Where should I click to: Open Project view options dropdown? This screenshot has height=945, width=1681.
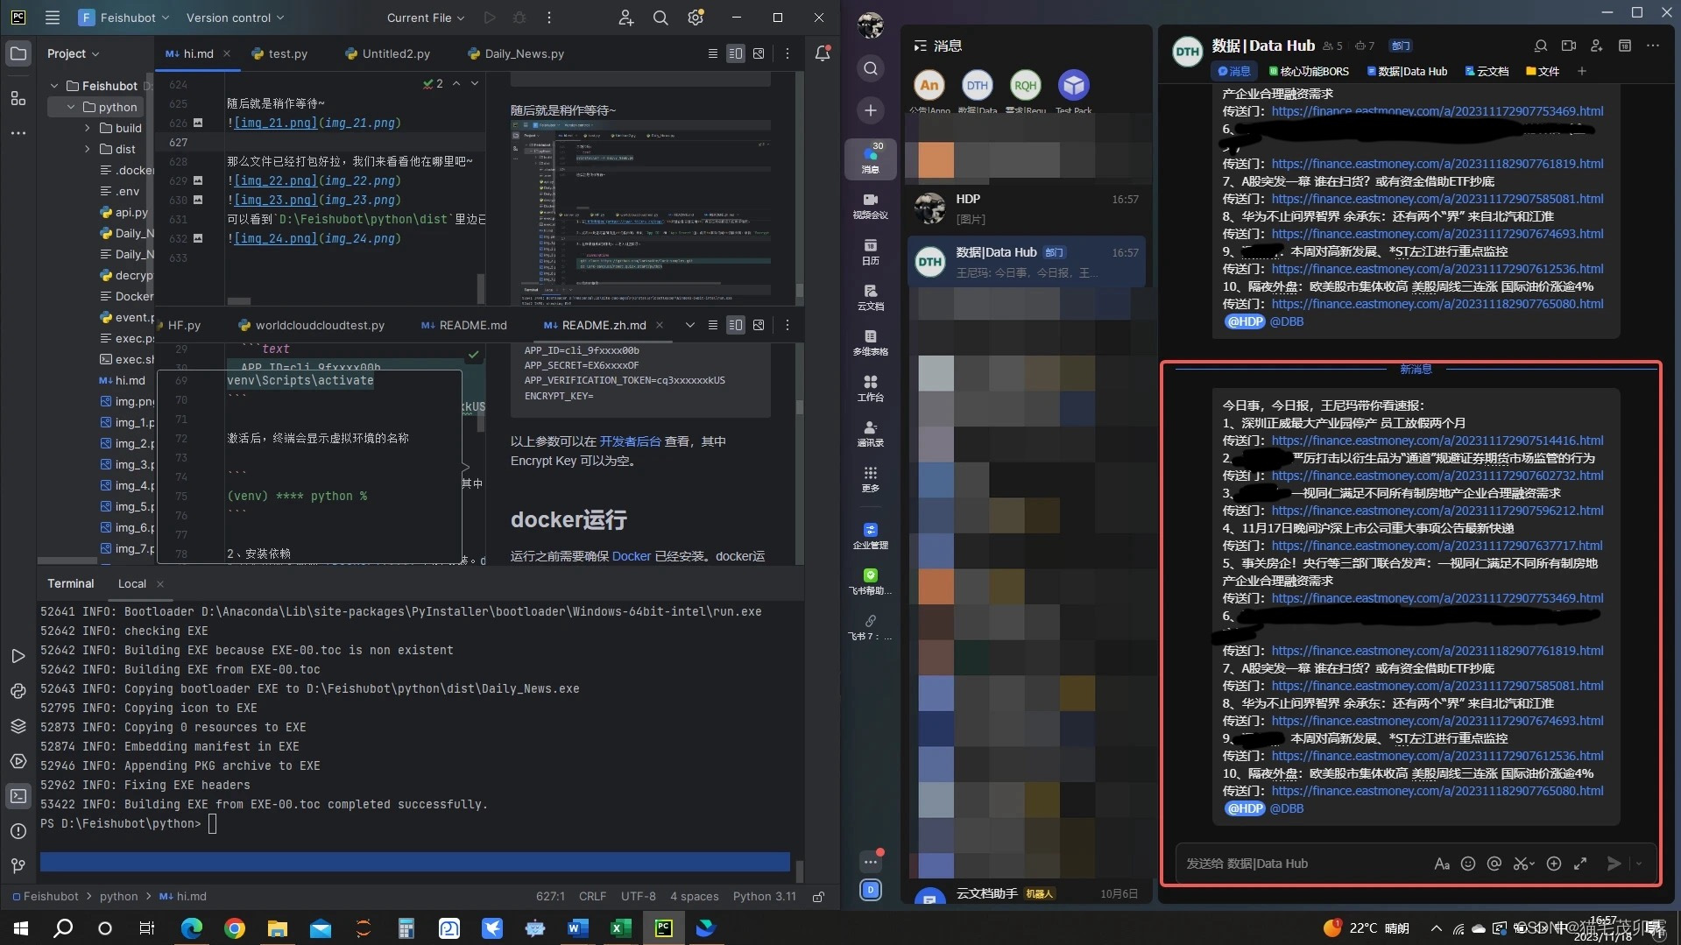pos(74,53)
